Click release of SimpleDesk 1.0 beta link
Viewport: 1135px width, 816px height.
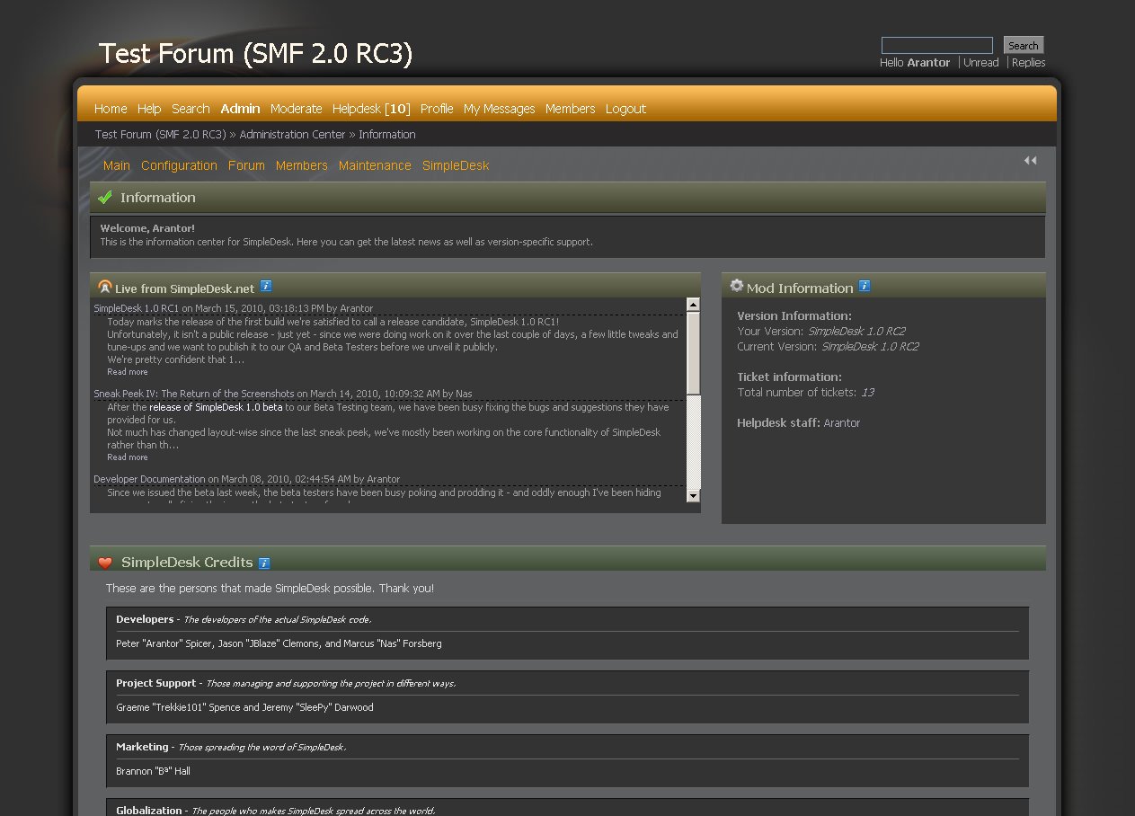click(216, 407)
